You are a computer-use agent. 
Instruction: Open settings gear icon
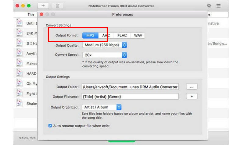click(x=209, y=6)
